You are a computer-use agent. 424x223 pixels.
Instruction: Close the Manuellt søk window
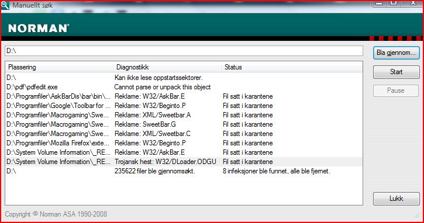pyautogui.click(x=413, y=4)
